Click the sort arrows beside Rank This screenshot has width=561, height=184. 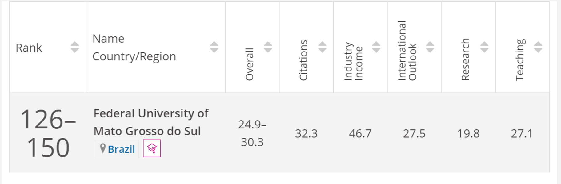(74, 47)
